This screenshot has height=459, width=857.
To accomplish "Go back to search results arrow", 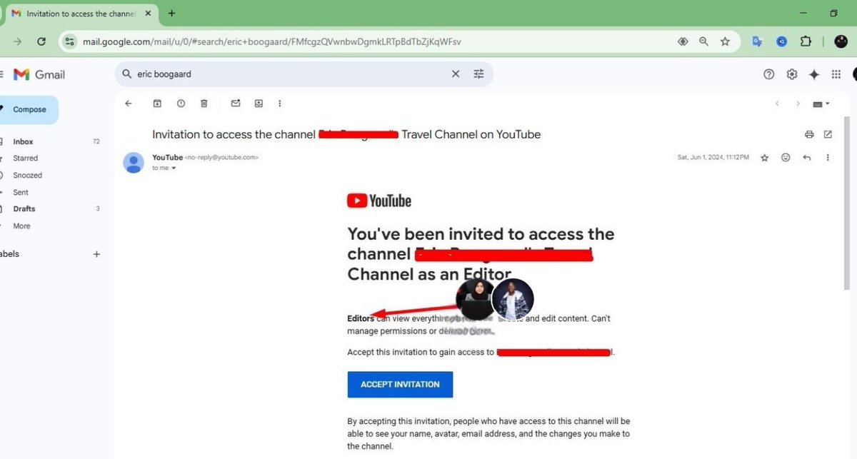I will pos(129,104).
